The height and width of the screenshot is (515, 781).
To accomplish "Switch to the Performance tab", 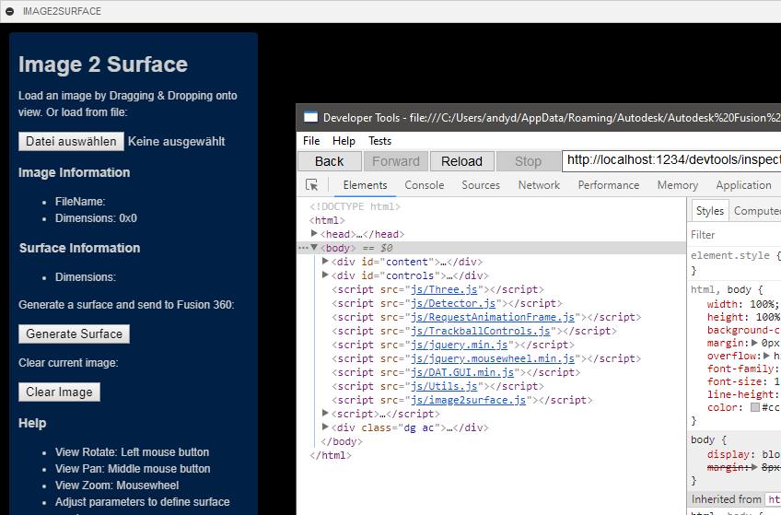I will click(609, 185).
